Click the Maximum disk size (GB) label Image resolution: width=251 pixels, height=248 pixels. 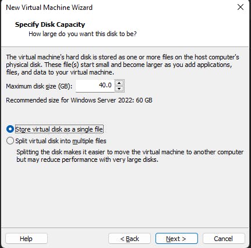pos(39,86)
